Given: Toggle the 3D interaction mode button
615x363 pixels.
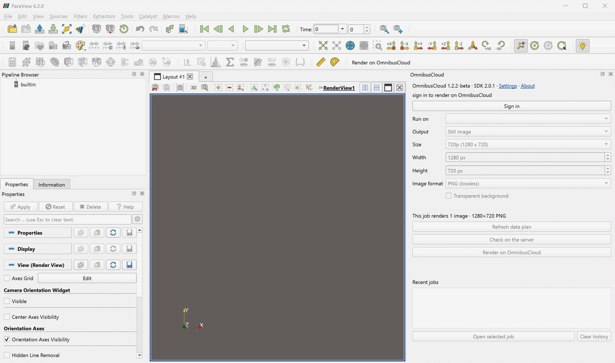Looking at the screenshot, I should (x=193, y=88).
